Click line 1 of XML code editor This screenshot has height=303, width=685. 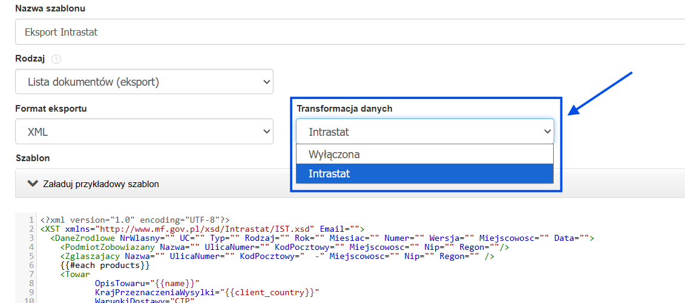pyautogui.click(x=136, y=220)
